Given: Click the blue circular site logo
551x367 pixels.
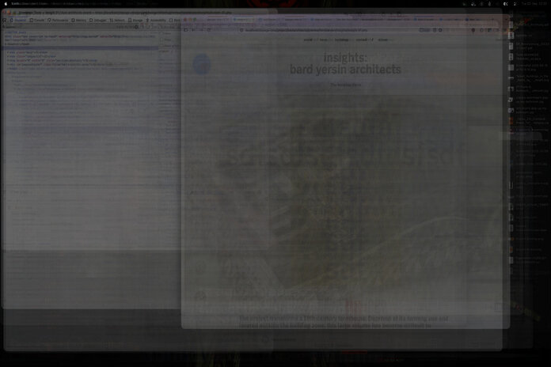Looking at the screenshot, I should (x=202, y=64).
